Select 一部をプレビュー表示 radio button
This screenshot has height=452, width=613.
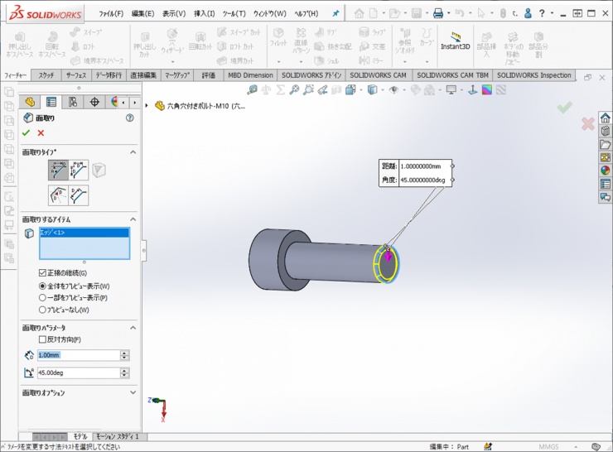pyautogui.click(x=43, y=297)
